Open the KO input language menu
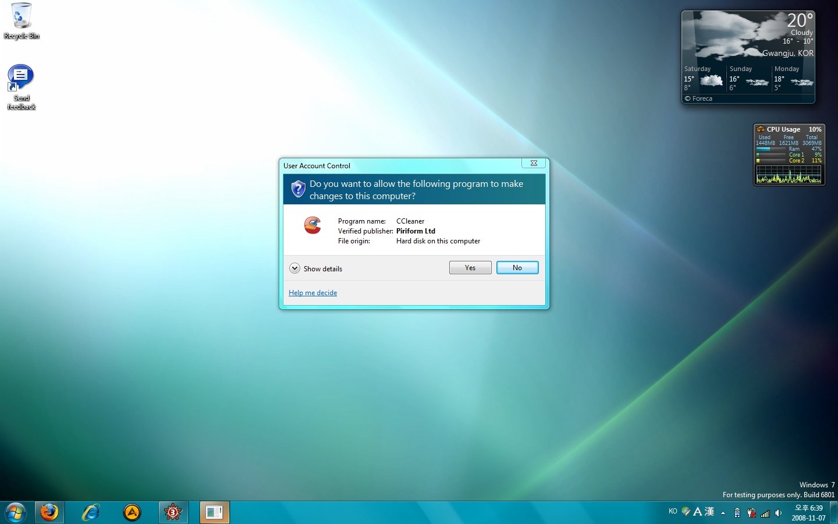Screen dimensions: 838x524 pos(673,511)
